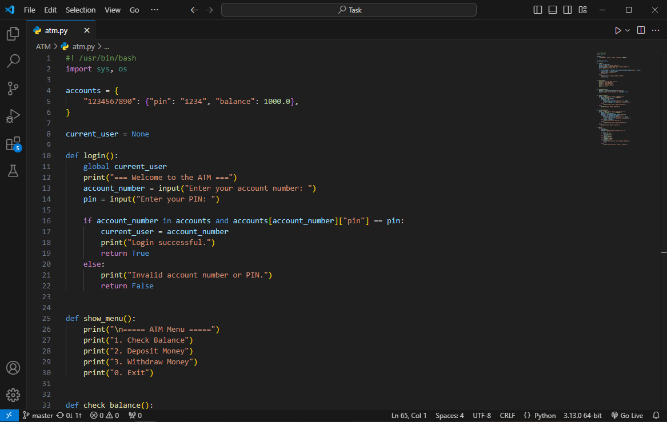
Task: Click the Task command center search box
Action: point(349,10)
